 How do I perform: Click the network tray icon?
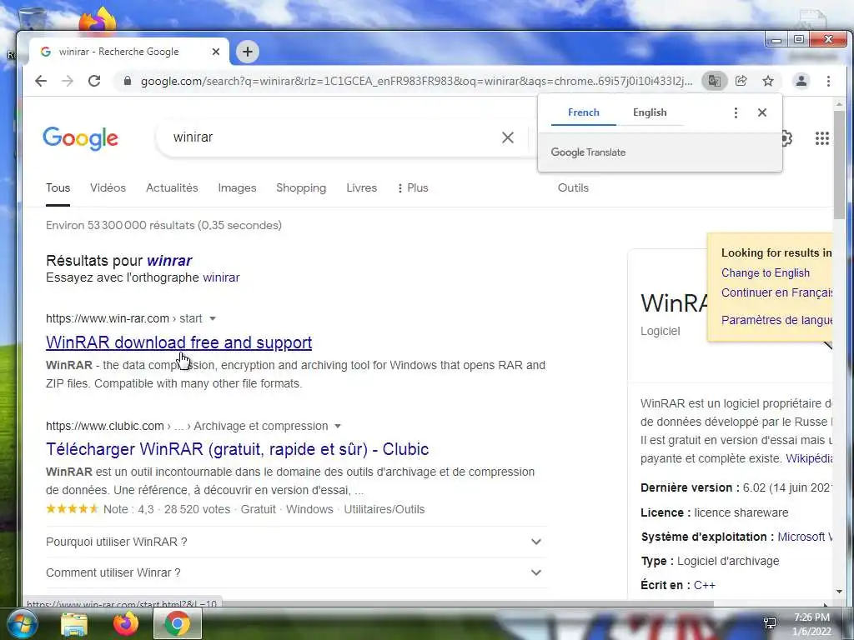770,623
